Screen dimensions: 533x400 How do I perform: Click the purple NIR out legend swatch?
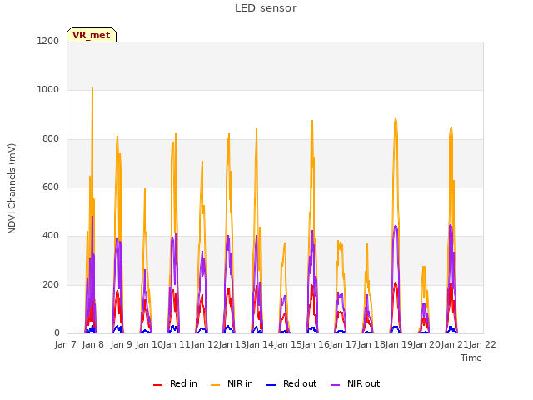[x=335, y=385]
